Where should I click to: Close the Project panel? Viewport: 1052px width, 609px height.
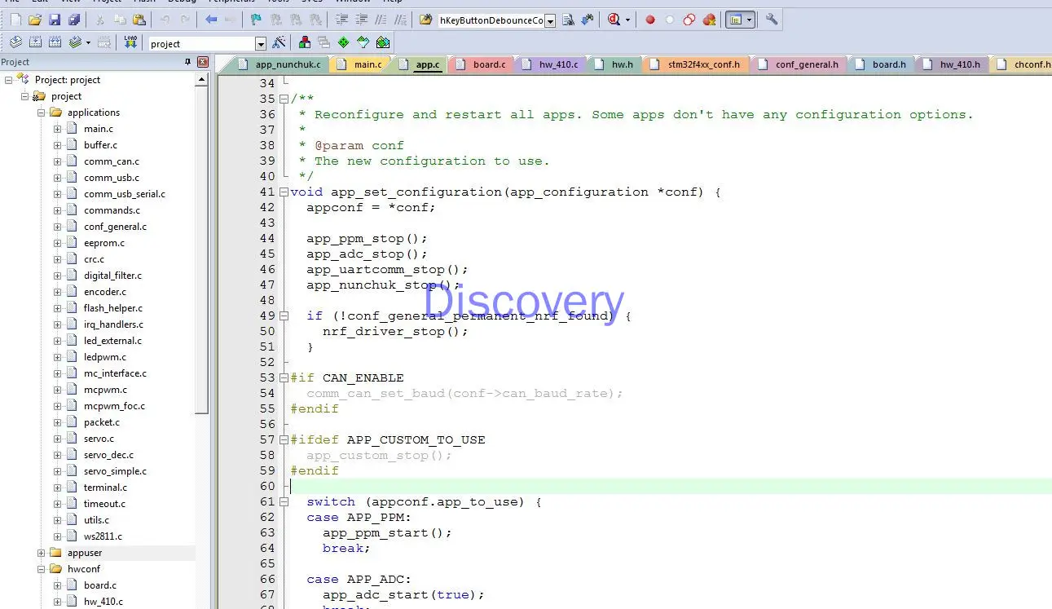(x=203, y=62)
